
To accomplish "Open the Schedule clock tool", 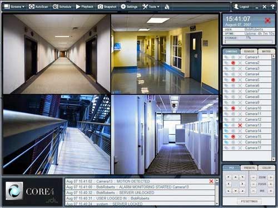I will (x=62, y=7).
